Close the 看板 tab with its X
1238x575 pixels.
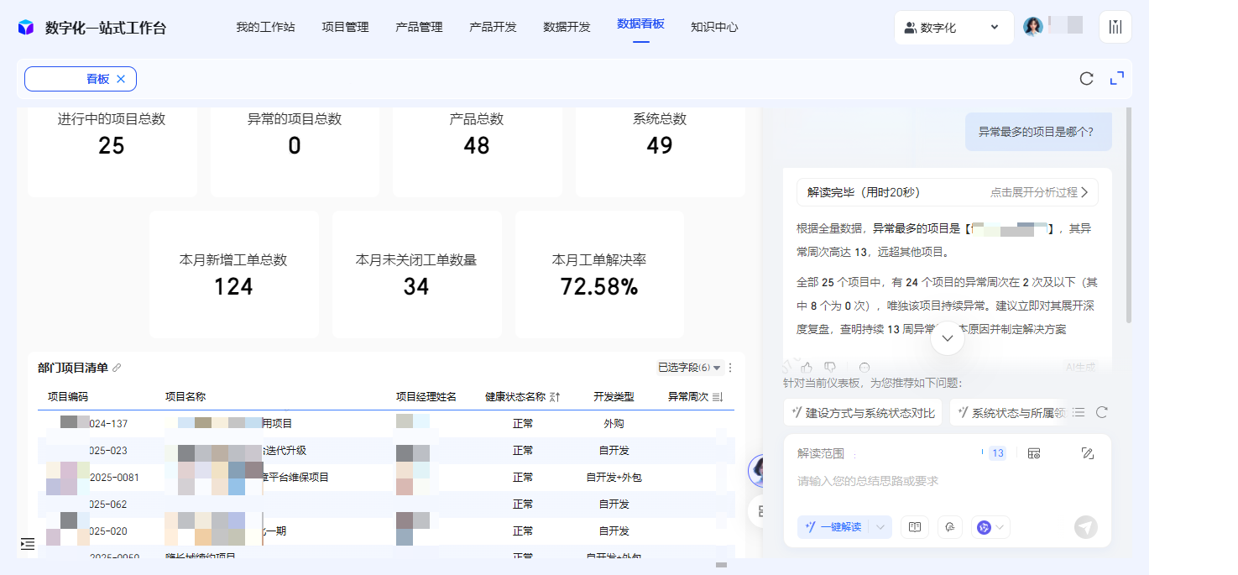click(x=121, y=79)
